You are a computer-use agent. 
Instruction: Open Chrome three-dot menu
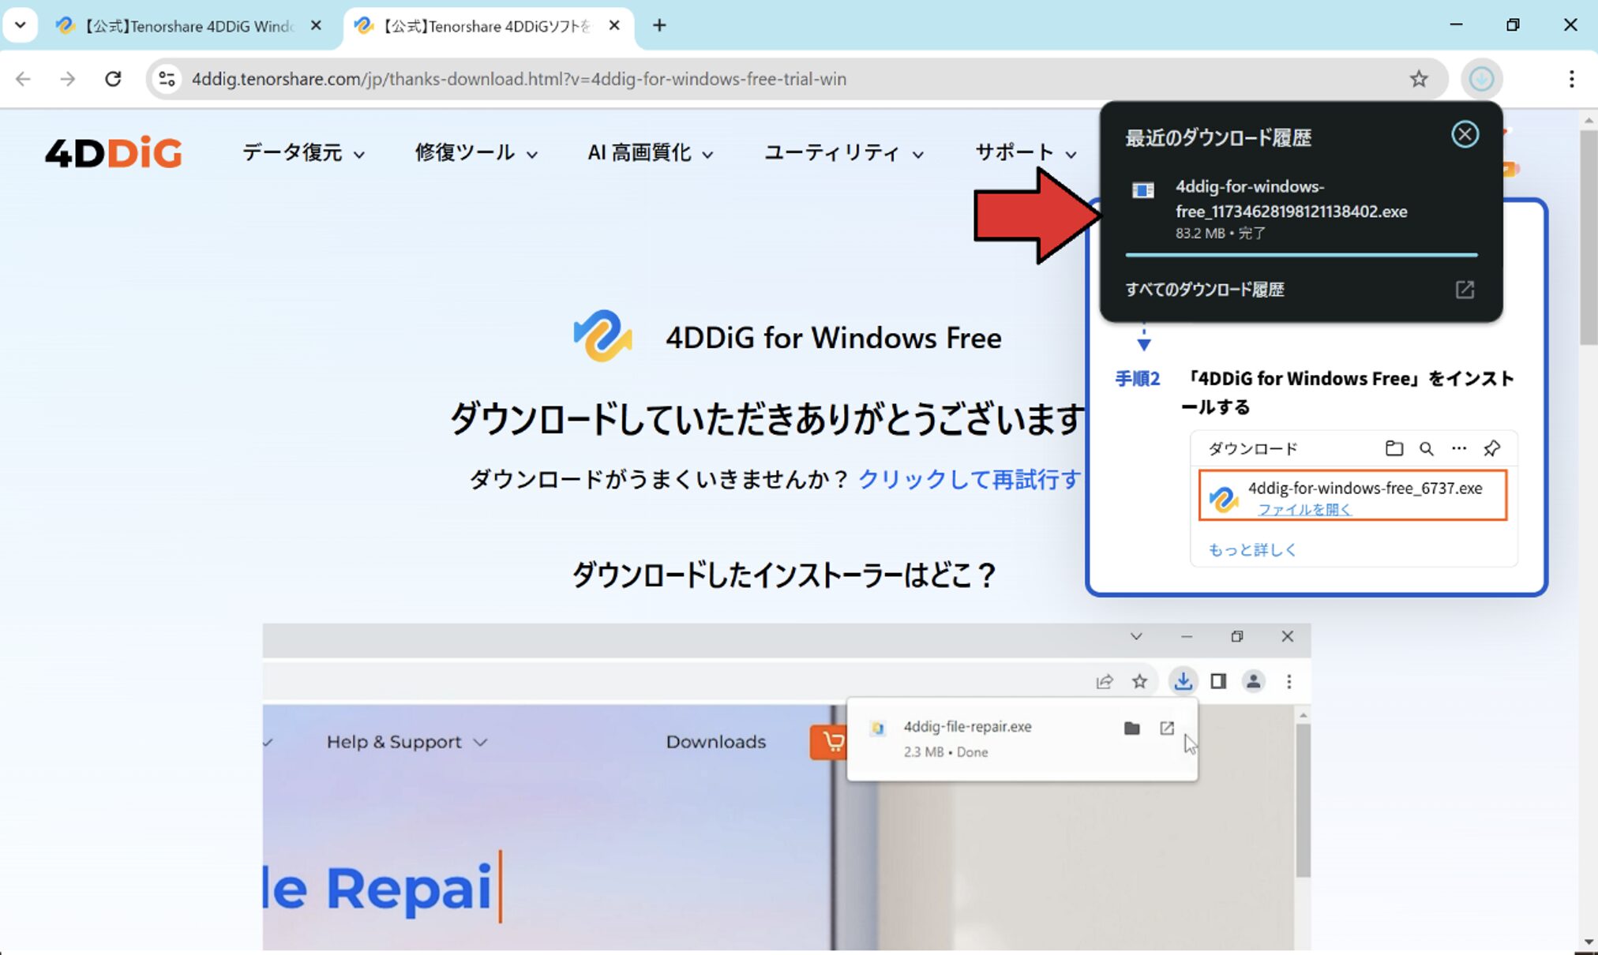pyautogui.click(x=1571, y=79)
